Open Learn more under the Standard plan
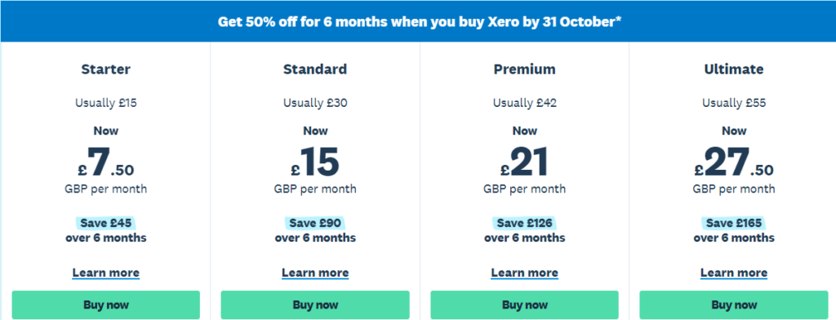Screen dimensions: 836x320 tap(315, 273)
